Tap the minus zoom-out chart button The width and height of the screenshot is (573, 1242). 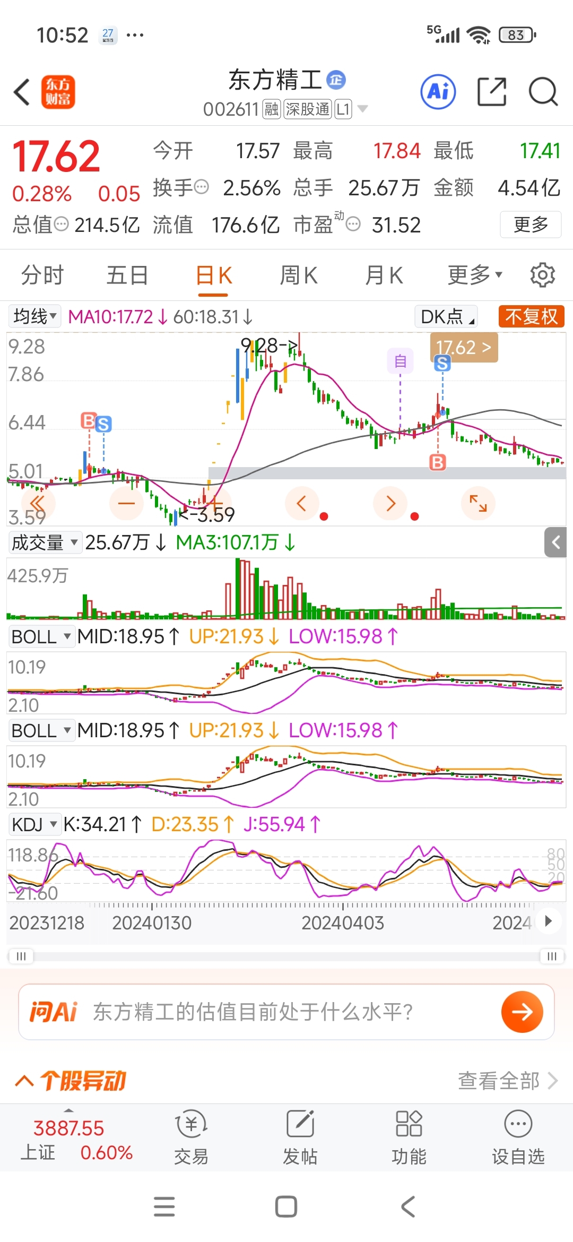tap(126, 503)
